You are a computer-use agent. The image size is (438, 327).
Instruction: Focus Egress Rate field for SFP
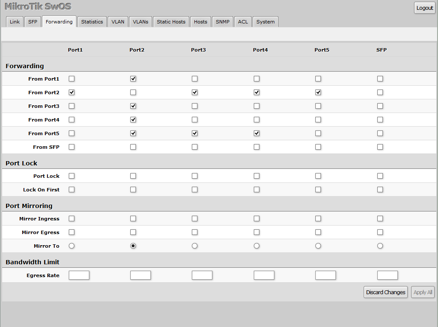click(388, 275)
